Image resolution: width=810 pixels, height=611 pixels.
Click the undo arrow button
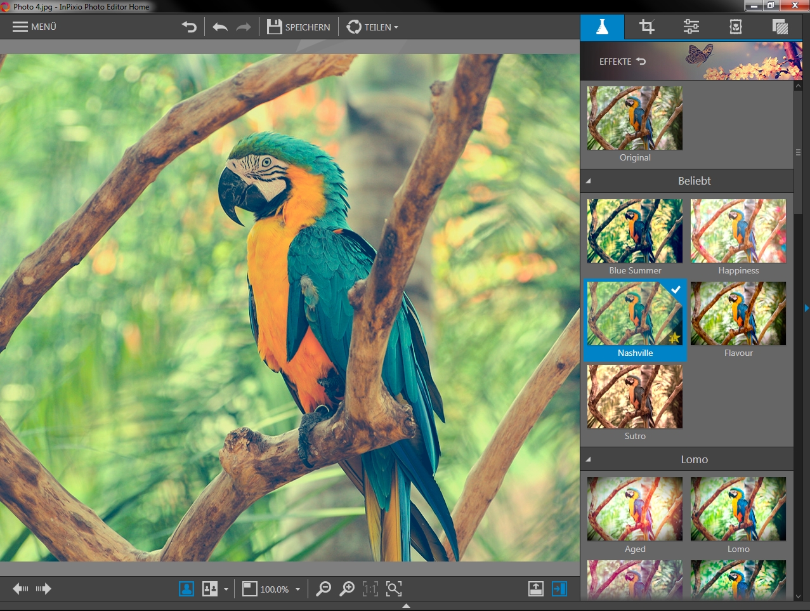tap(220, 27)
